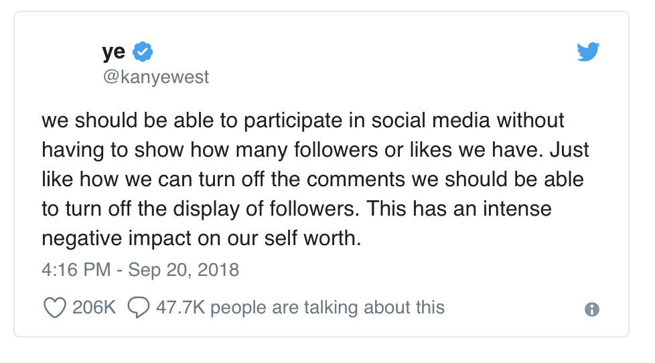Click the phrase "social media without"
The image size is (655, 363).
(468, 121)
